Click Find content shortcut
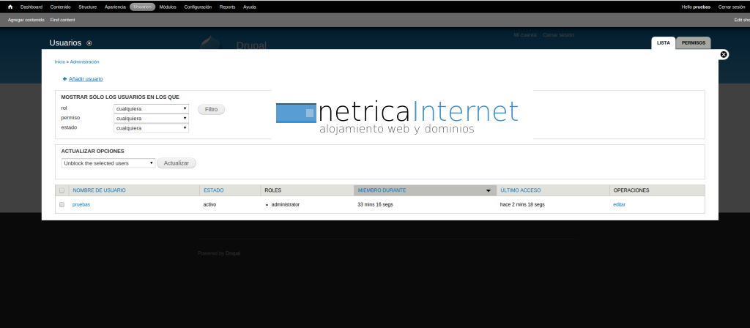The width and height of the screenshot is (750, 328). 63,20
